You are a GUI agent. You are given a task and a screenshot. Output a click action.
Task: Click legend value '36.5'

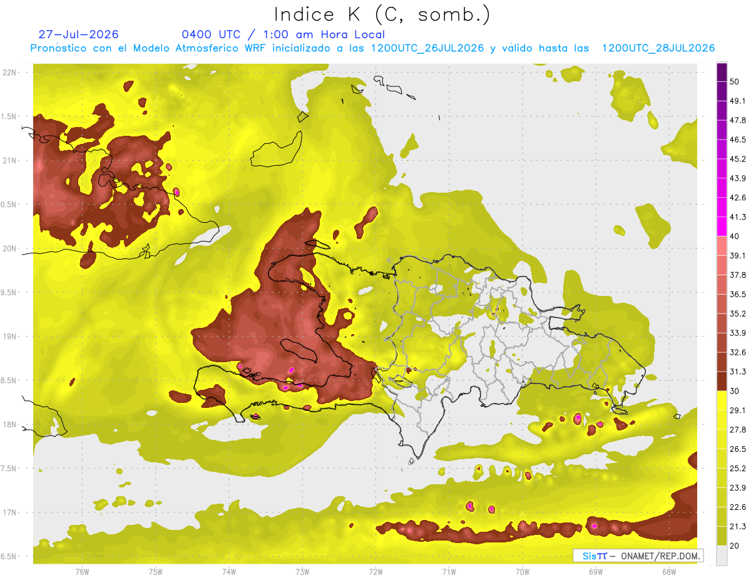[738, 294]
